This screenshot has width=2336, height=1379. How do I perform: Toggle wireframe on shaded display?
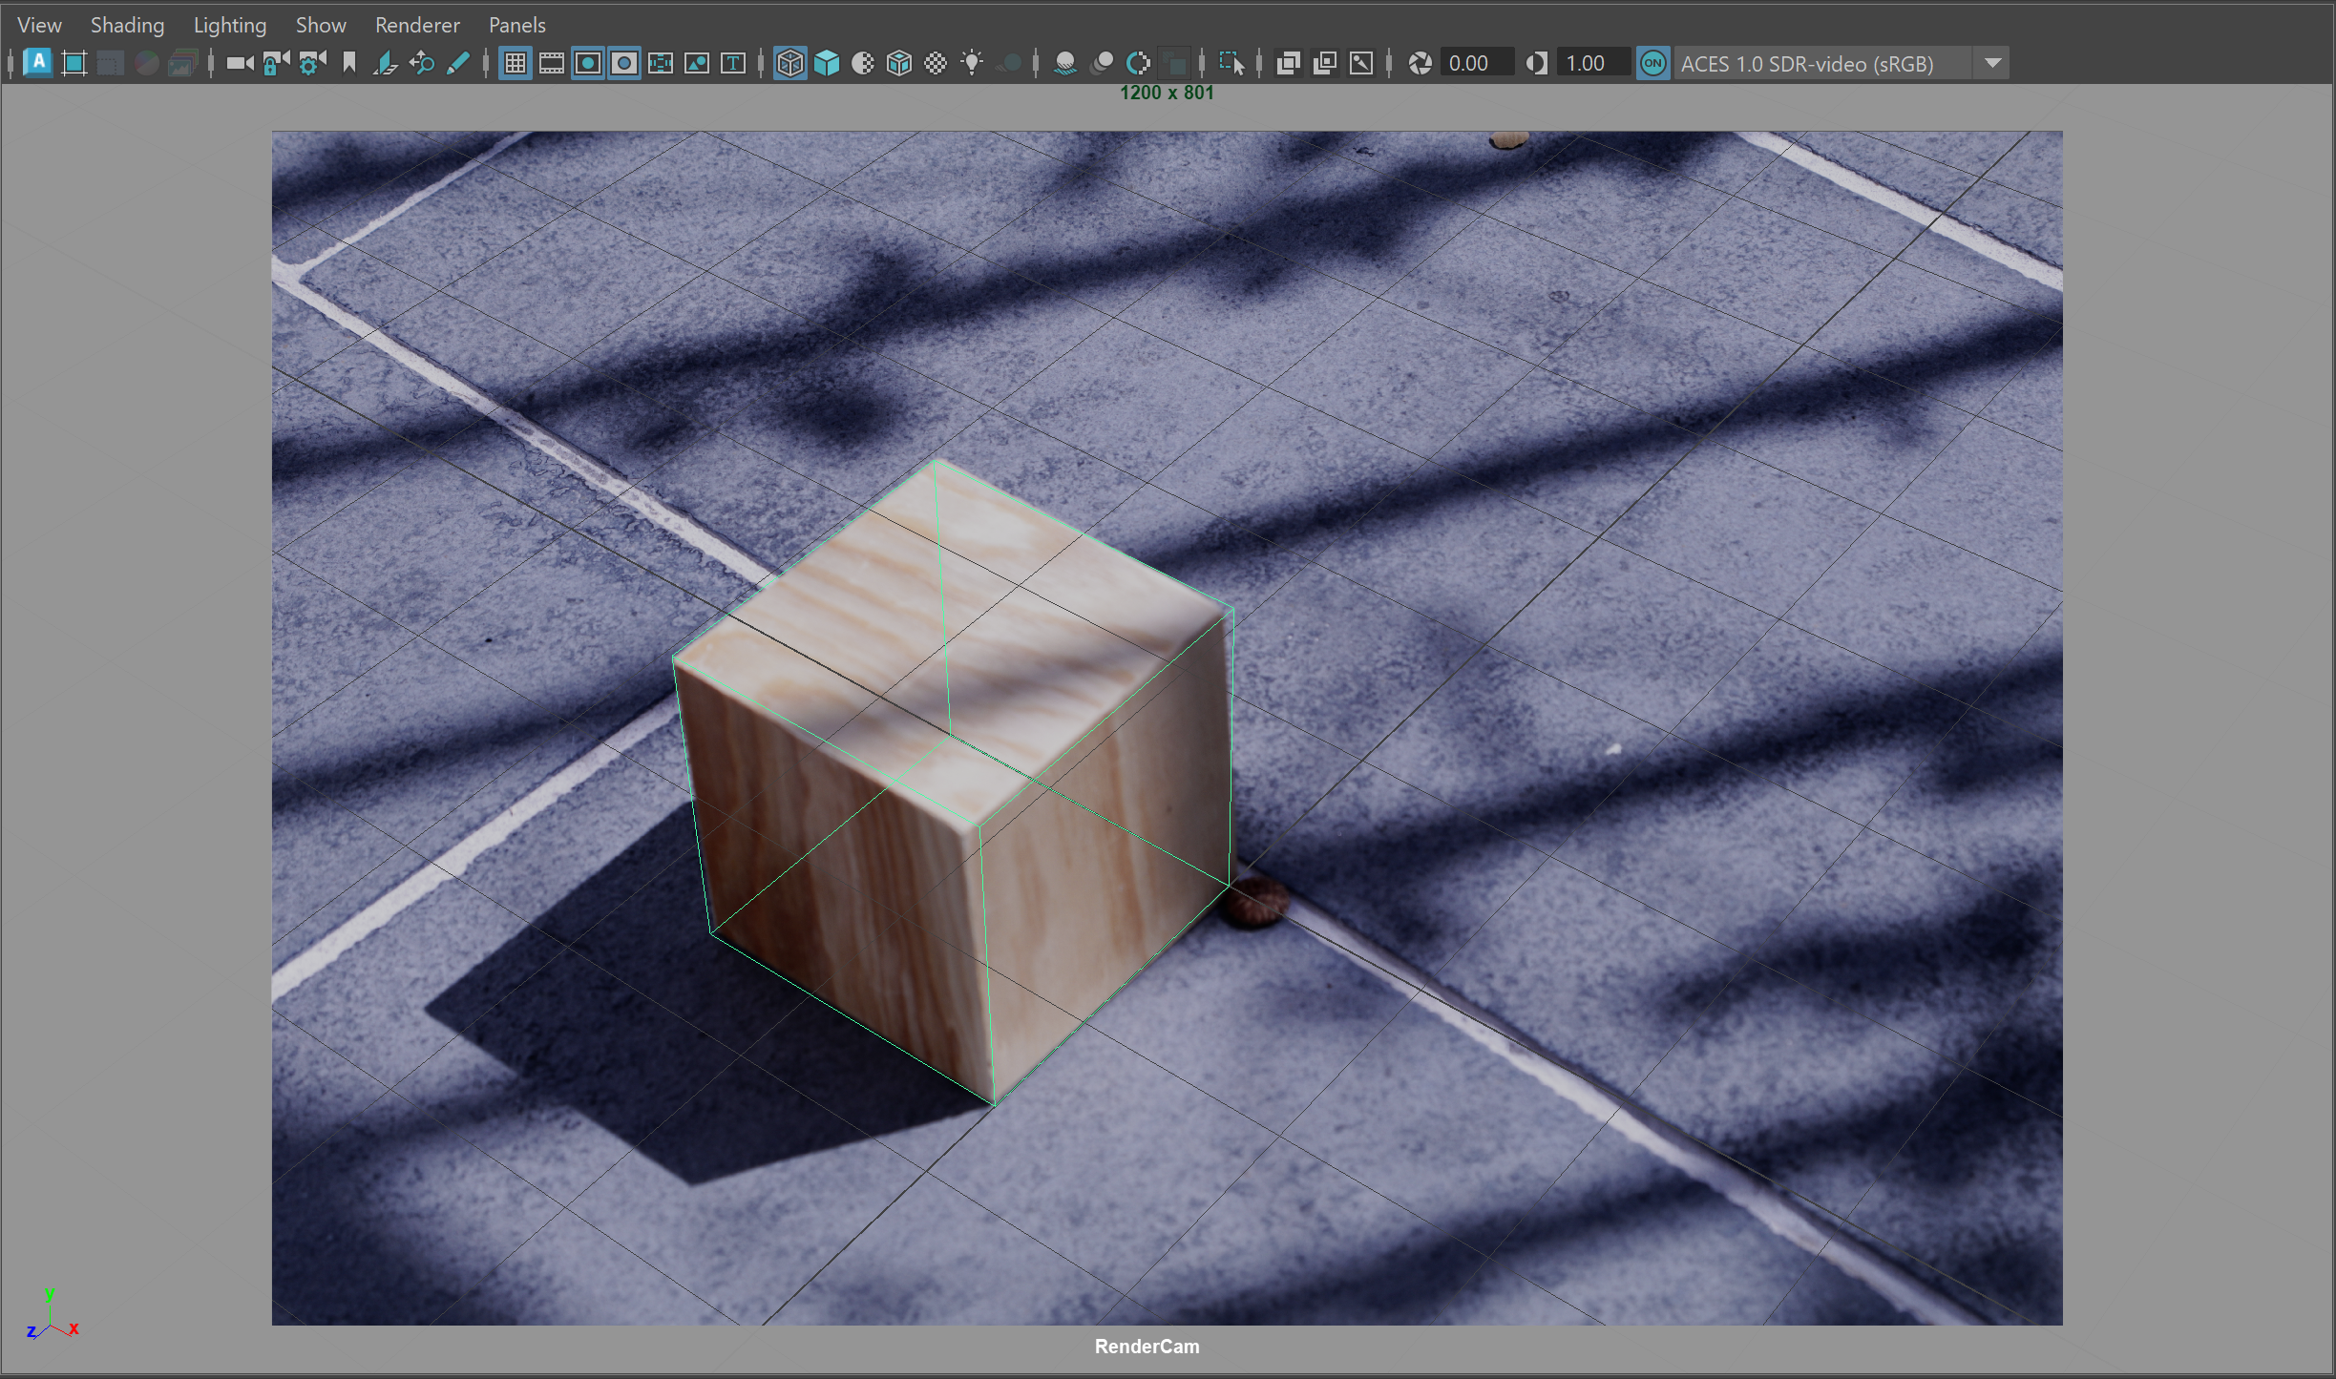pyautogui.click(x=899, y=63)
